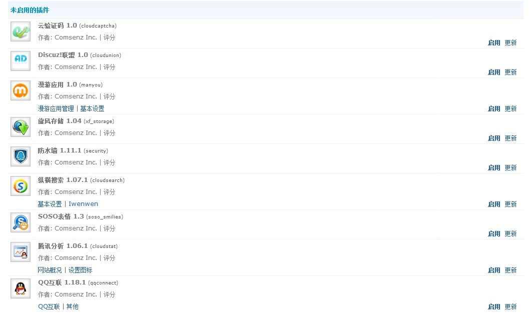
Task: Open 基本设置 link under 漫游应用
Action: 92,108
